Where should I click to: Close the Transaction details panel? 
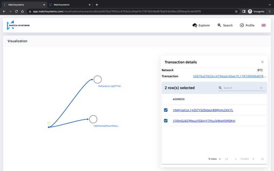pyautogui.click(x=262, y=62)
